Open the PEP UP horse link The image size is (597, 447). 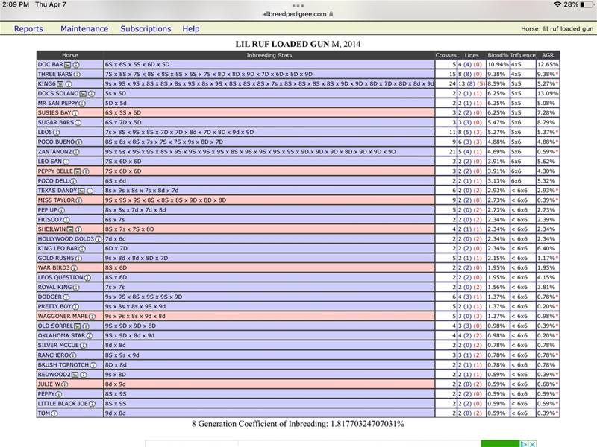point(48,210)
